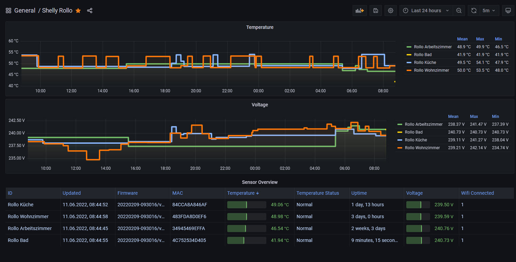The width and height of the screenshot is (516, 262).
Task: Click the share dashboard icon
Action: 90,11
